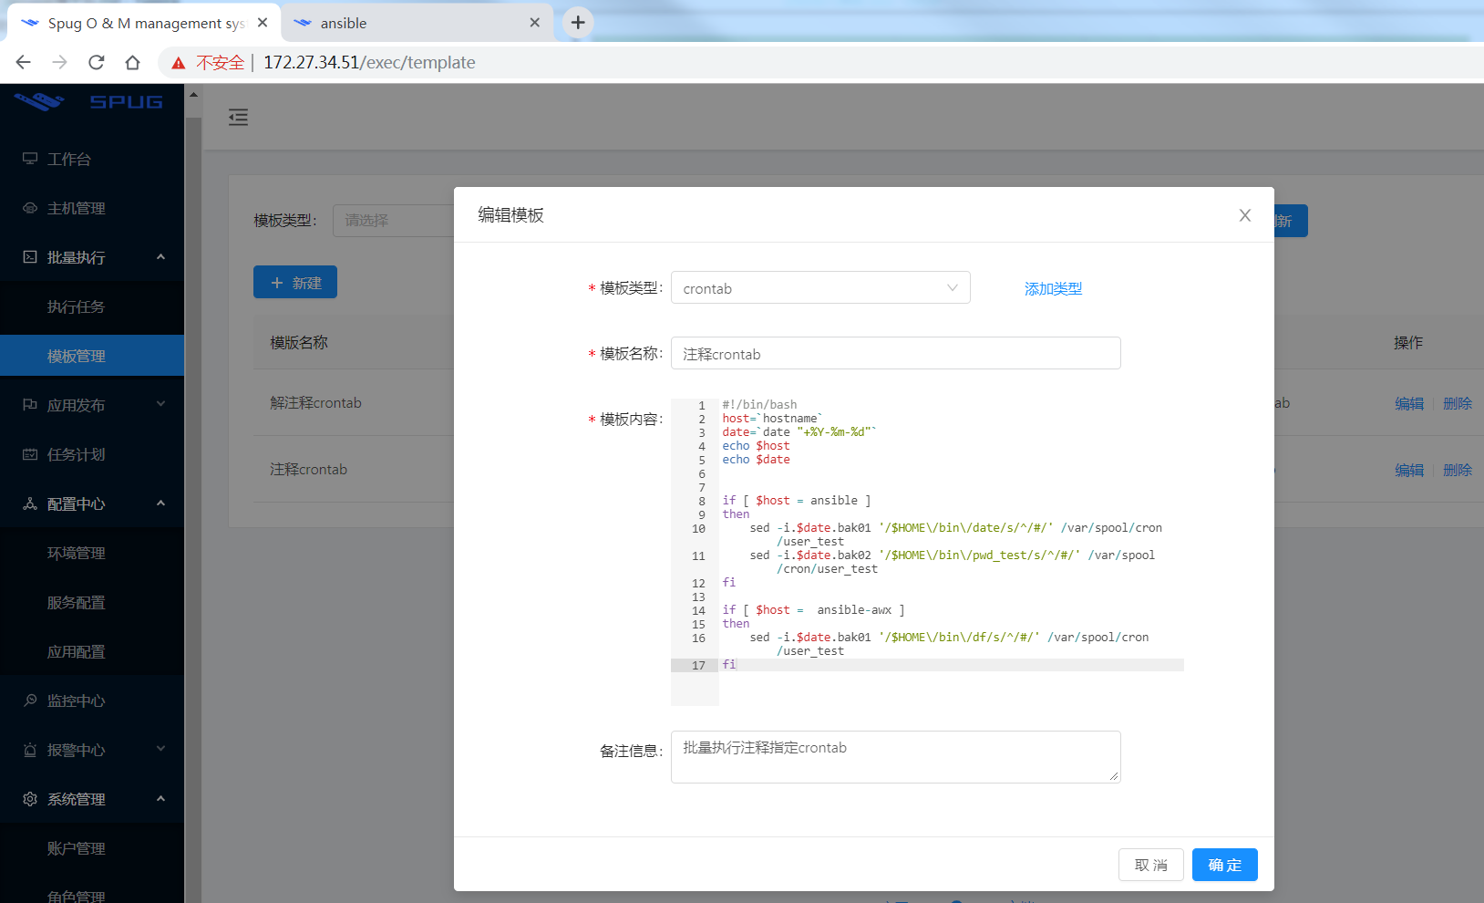Open a new browser tab with plus icon
Viewport: 1484px width, 903px height.
click(578, 23)
